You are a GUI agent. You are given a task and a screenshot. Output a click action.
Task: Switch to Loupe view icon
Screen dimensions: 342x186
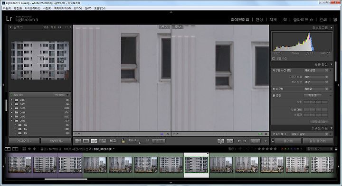(x=85, y=141)
